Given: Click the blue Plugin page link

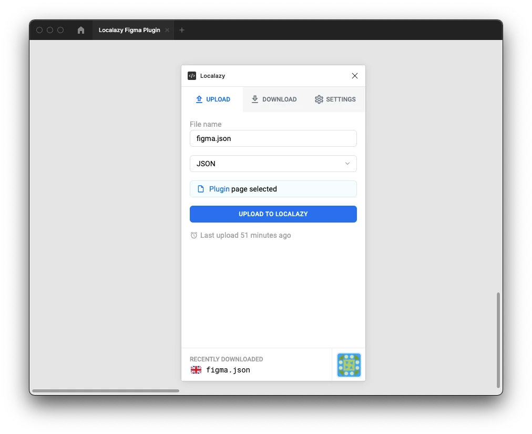Looking at the screenshot, I should [x=219, y=189].
